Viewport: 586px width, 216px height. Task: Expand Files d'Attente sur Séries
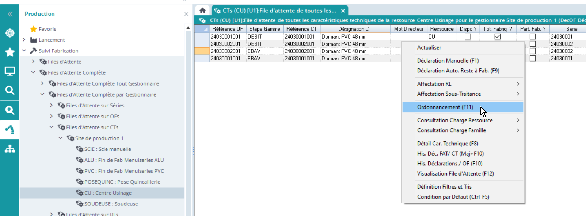point(52,105)
